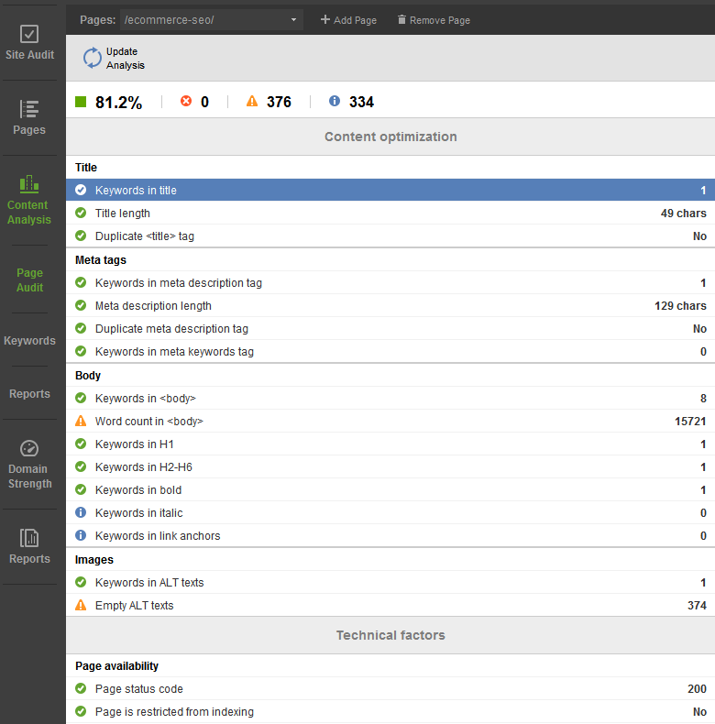Image resolution: width=715 pixels, height=724 pixels.
Task: Click the Page availability group heading
Action: point(116,666)
